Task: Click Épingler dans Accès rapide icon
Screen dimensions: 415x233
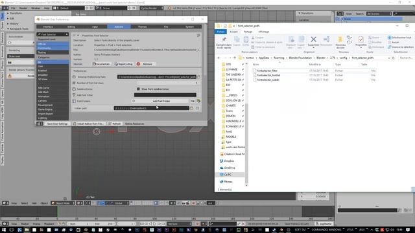Action: pyautogui.click(x=224, y=42)
